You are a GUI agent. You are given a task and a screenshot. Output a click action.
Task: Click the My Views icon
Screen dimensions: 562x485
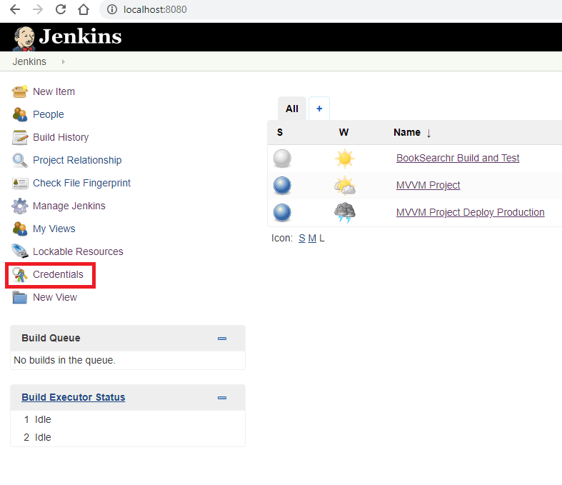coord(20,229)
